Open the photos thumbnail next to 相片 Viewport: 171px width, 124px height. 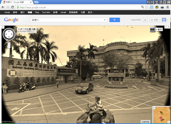tap(152, 29)
